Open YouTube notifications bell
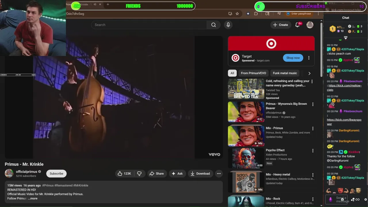Image resolution: width=368 pixels, height=207 pixels. tap(298, 25)
